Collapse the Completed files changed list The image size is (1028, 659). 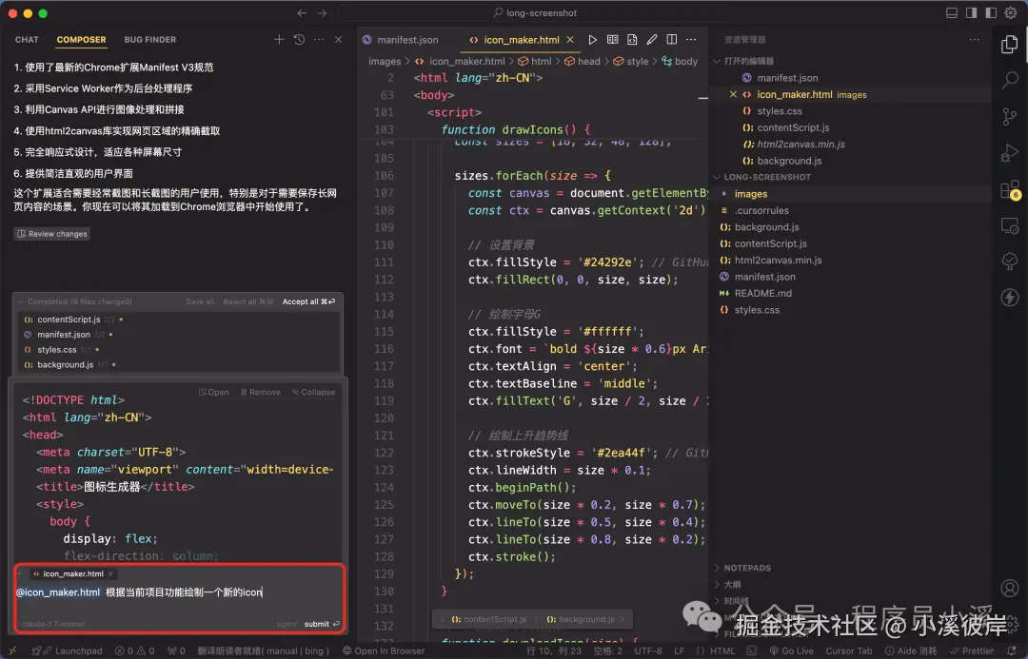(x=21, y=302)
